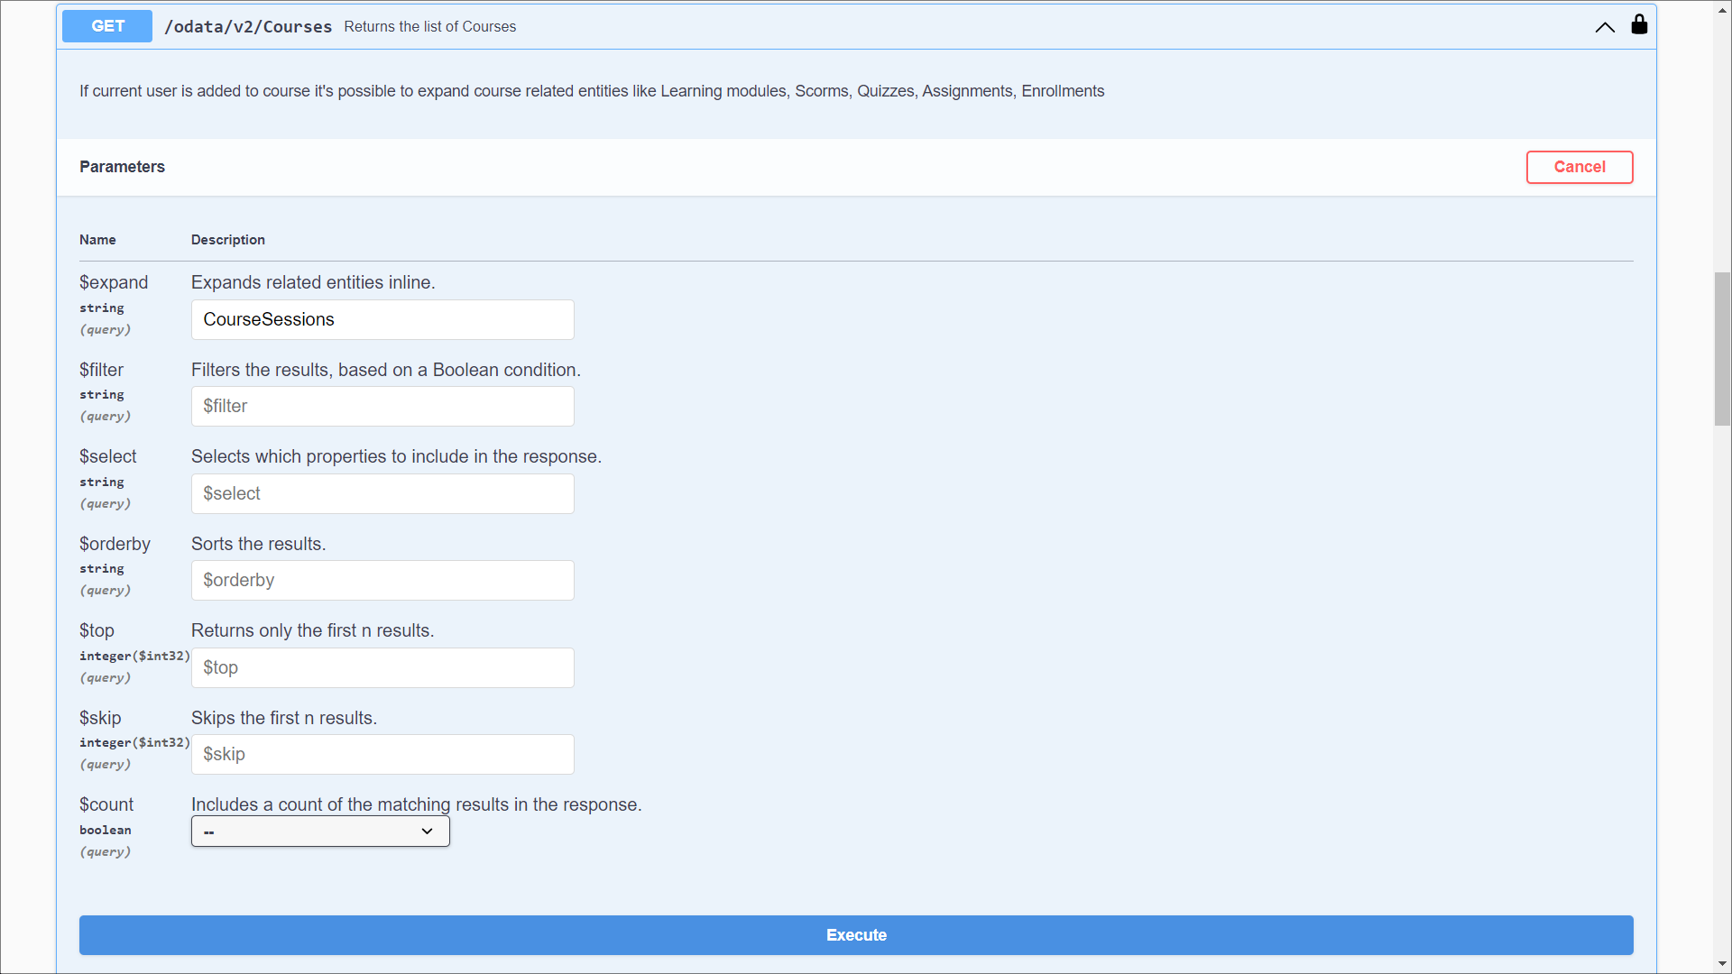Click into the $orderby input field
The width and height of the screenshot is (1732, 974).
point(382,581)
